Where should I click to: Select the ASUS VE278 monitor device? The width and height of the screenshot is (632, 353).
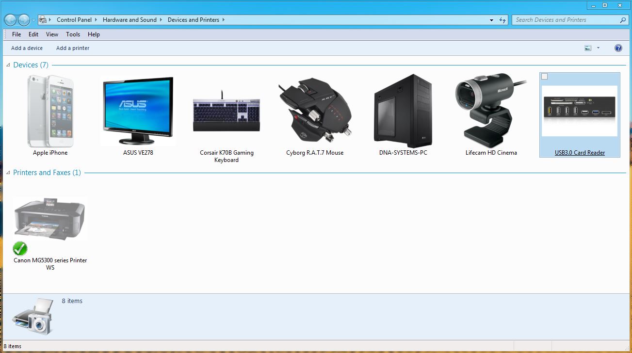[x=138, y=112]
